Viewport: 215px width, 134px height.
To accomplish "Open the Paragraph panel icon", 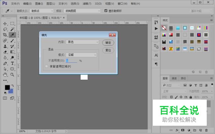I will [156, 64].
